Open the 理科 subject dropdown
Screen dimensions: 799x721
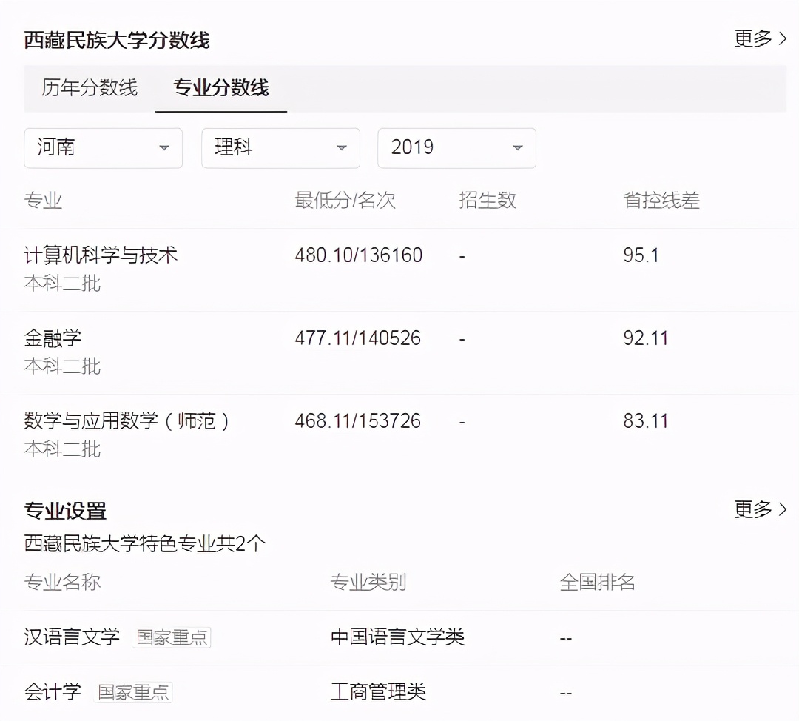tap(280, 148)
